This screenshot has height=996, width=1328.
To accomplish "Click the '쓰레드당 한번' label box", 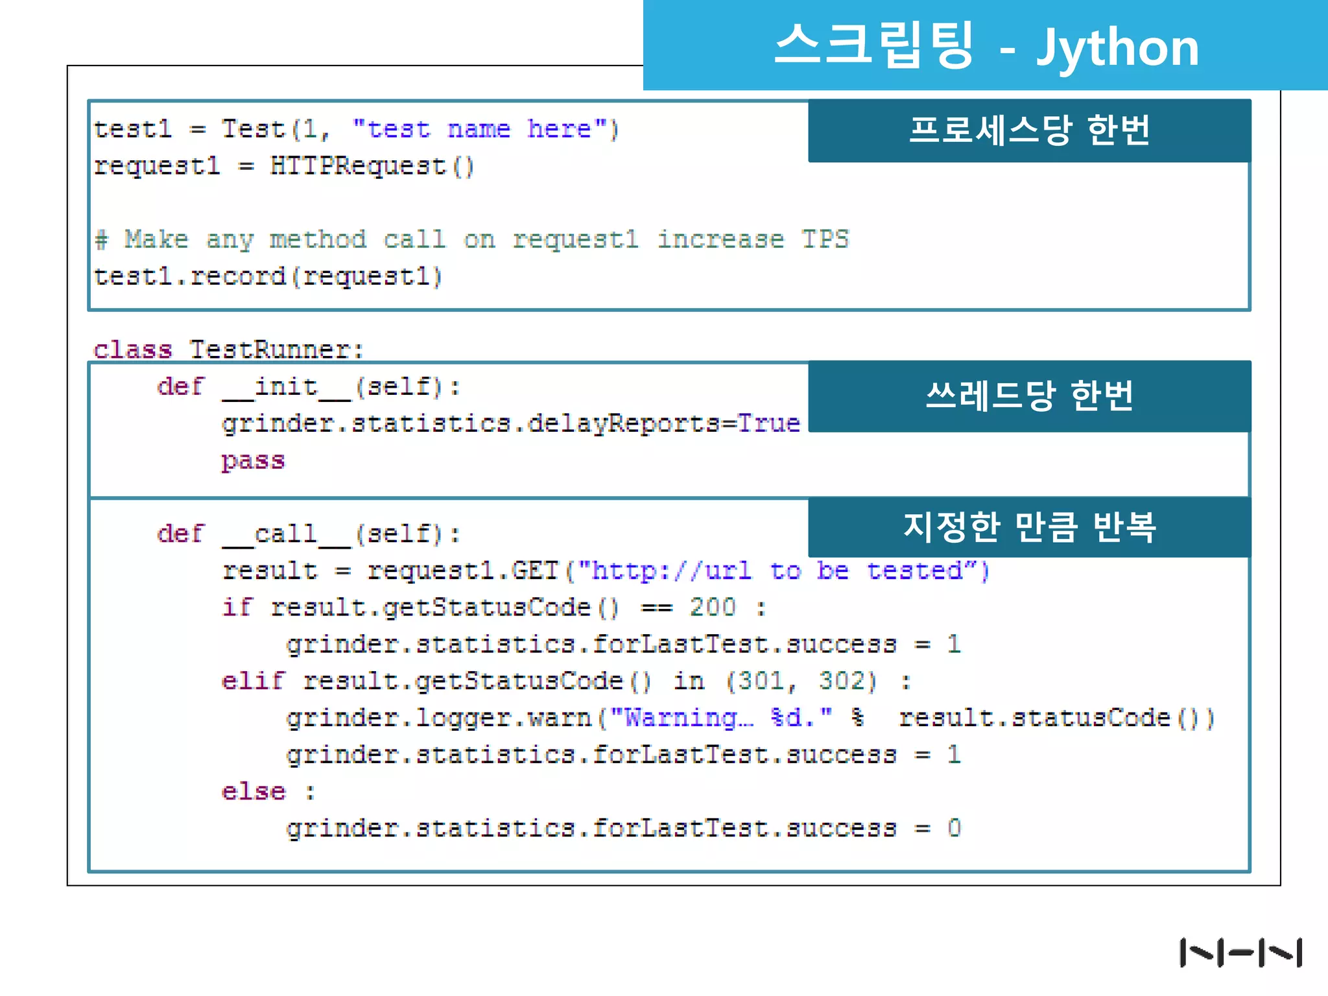I will click(1029, 396).
